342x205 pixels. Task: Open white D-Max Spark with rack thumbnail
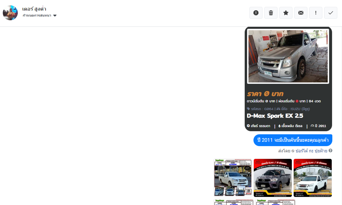313,178
